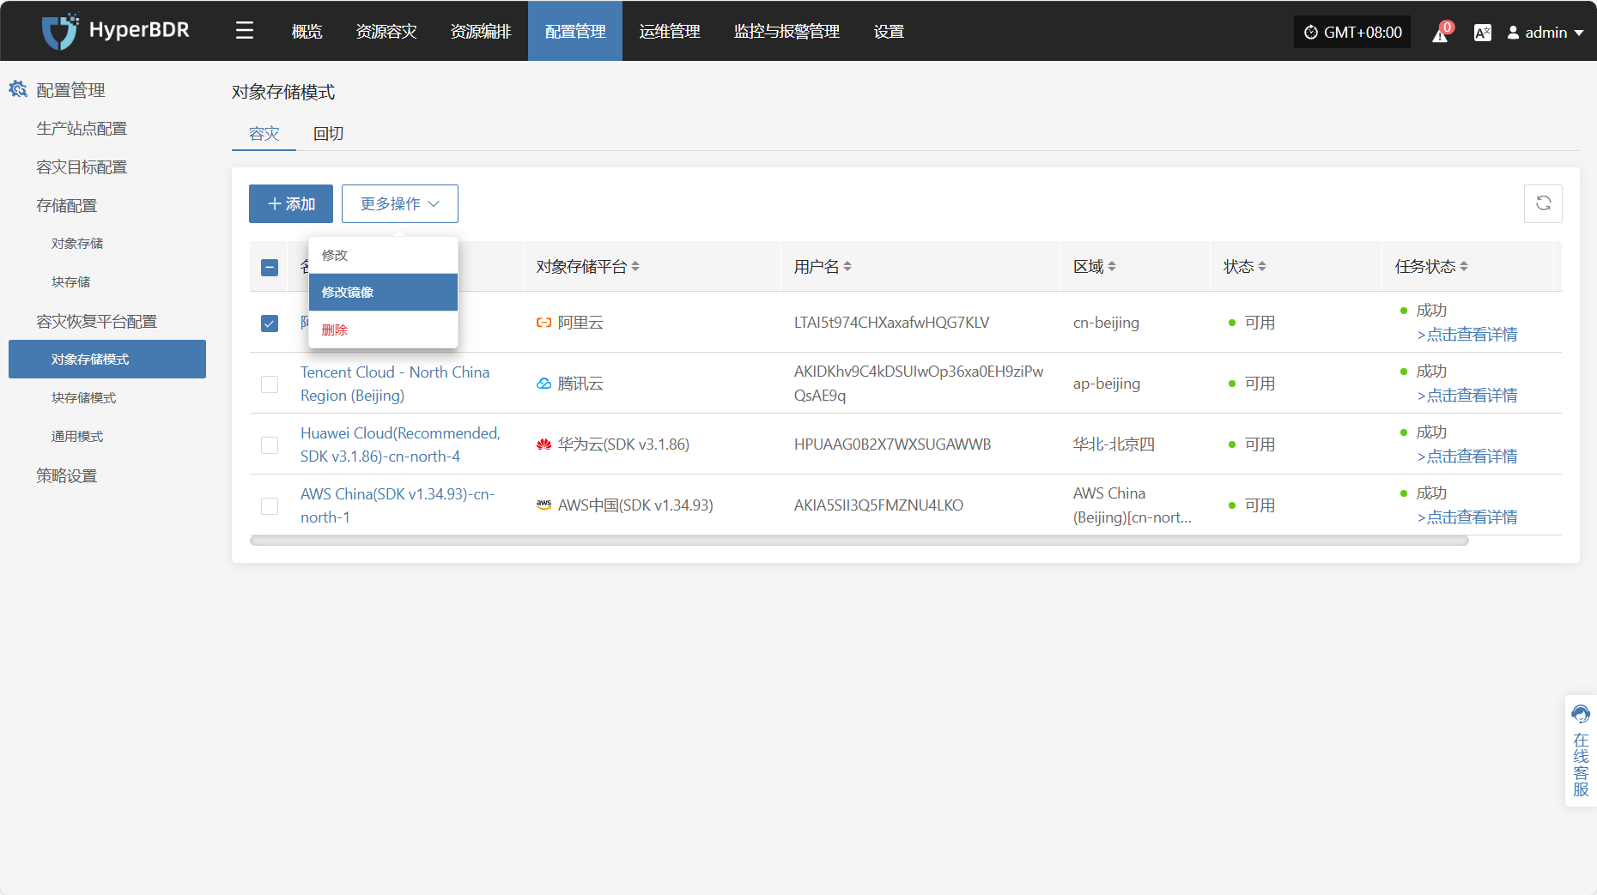This screenshot has height=895, width=1597.
Task: Sort by 状态 column arrows
Action: click(1262, 267)
